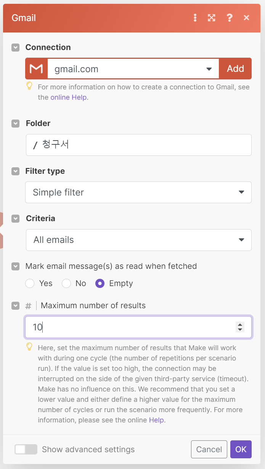Close the Gmail panel with the X icon
Viewport: 265px width, 469px height.
[x=246, y=18]
